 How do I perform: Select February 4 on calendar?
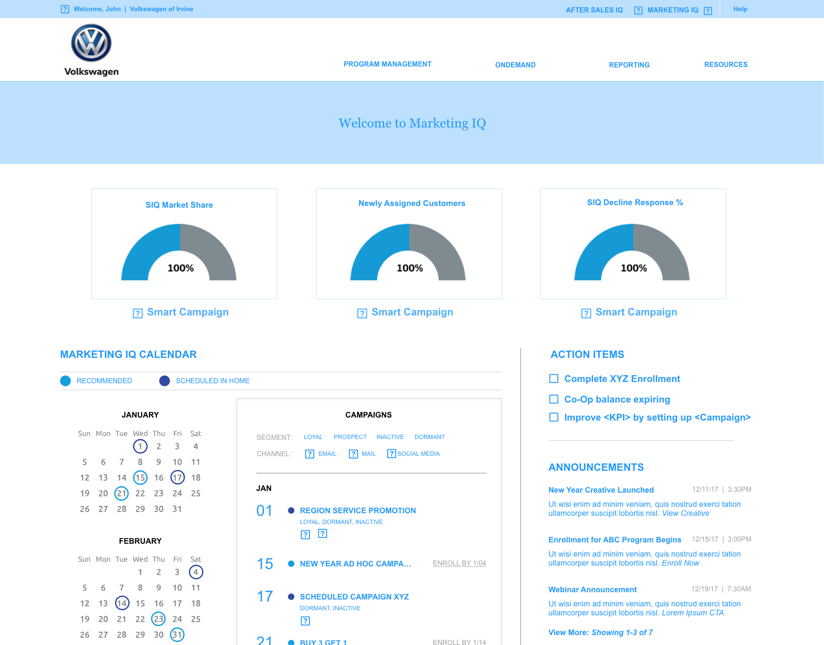(196, 572)
